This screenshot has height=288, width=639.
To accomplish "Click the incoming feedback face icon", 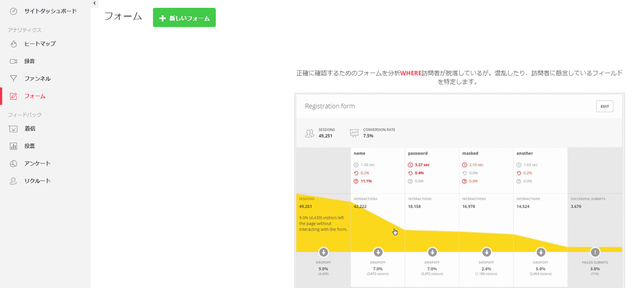I will pos(14,129).
